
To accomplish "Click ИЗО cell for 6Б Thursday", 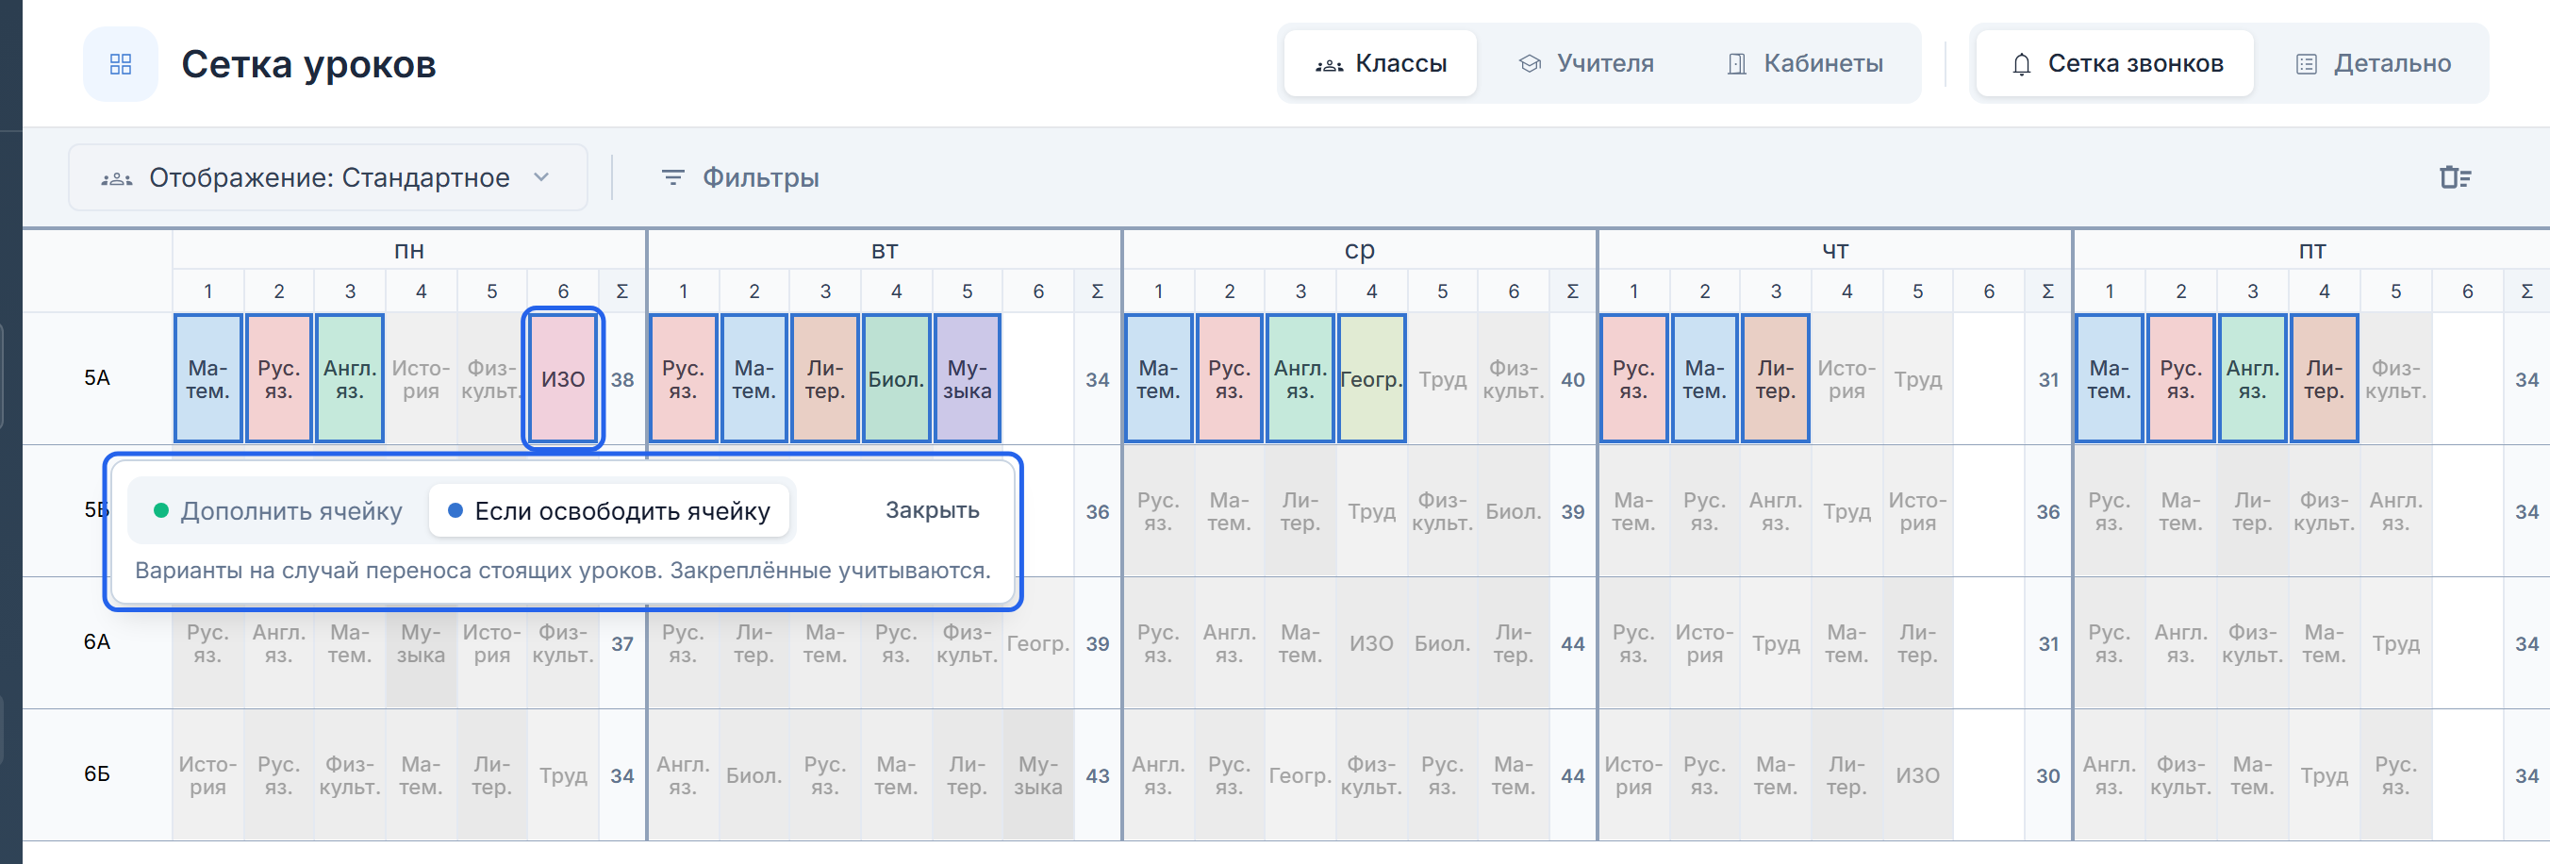I will [x=1917, y=775].
